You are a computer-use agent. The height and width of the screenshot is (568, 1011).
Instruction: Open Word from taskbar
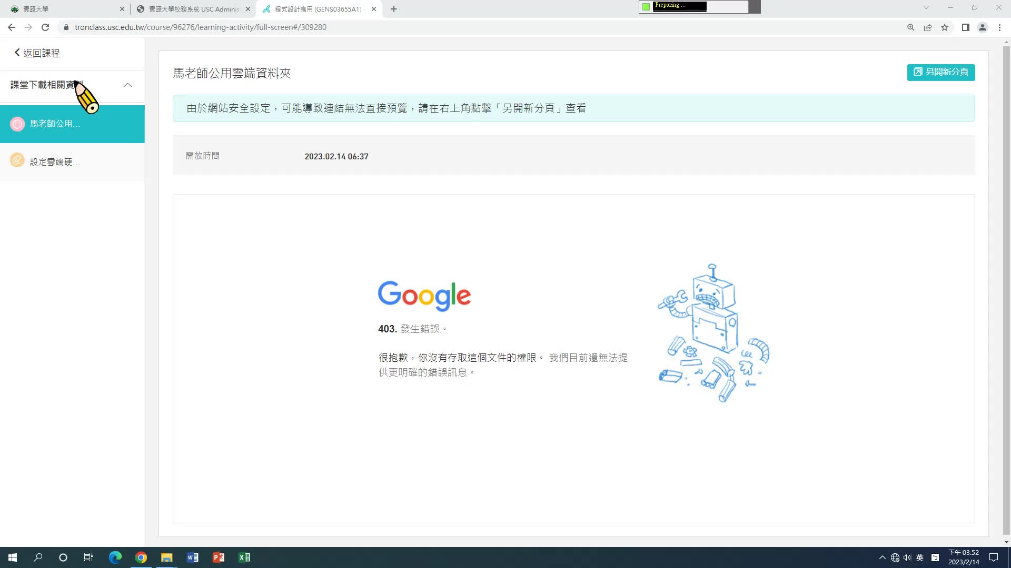[192, 557]
